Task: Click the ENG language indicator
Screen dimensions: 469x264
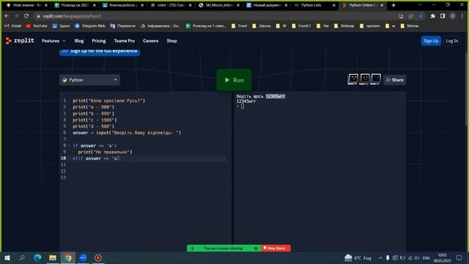Action: pyautogui.click(x=426, y=257)
